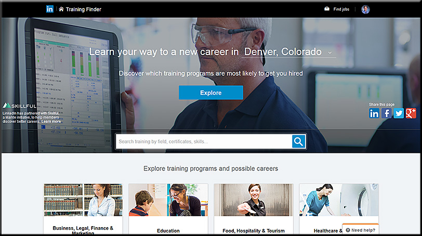This screenshot has width=422, height=236.
Task: Share this page on LinkedIn
Action: point(374,113)
